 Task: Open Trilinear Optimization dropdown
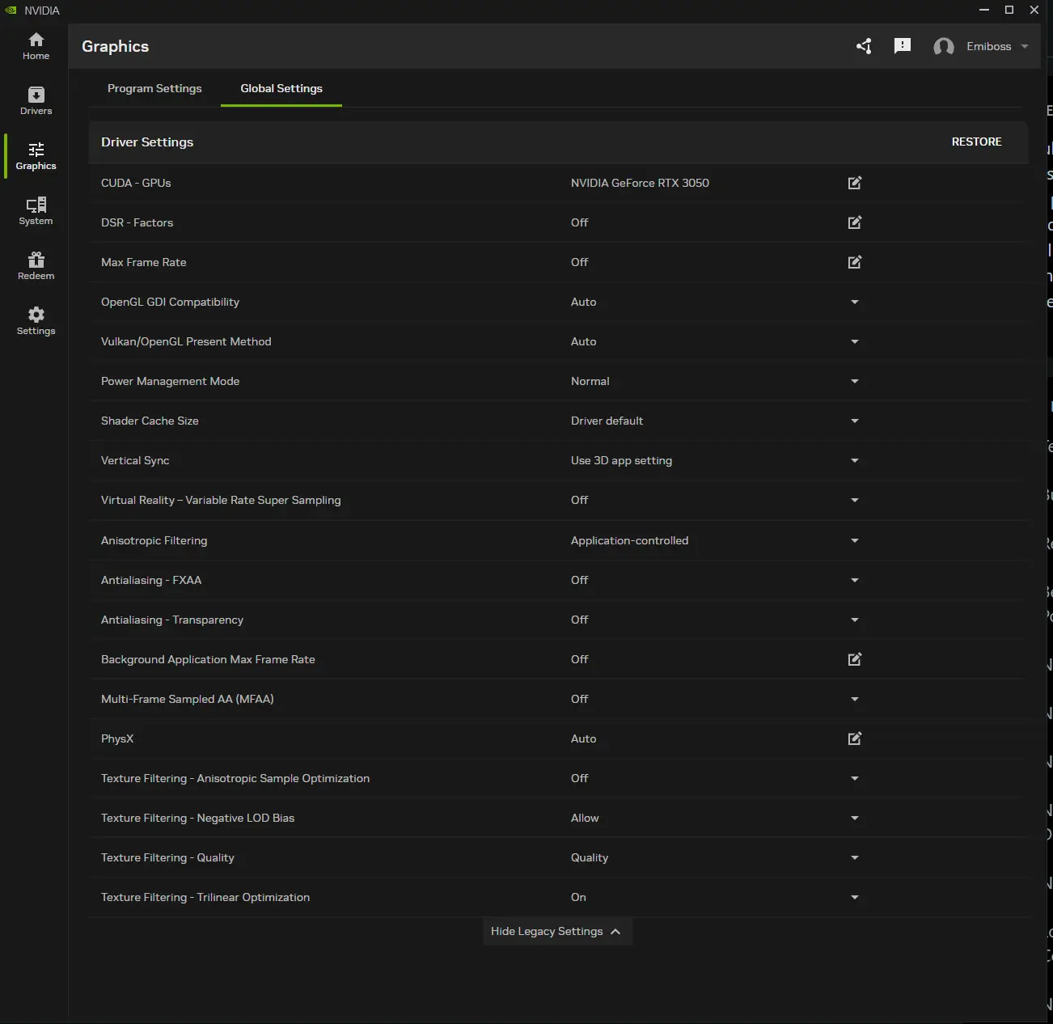tap(855, 897)
